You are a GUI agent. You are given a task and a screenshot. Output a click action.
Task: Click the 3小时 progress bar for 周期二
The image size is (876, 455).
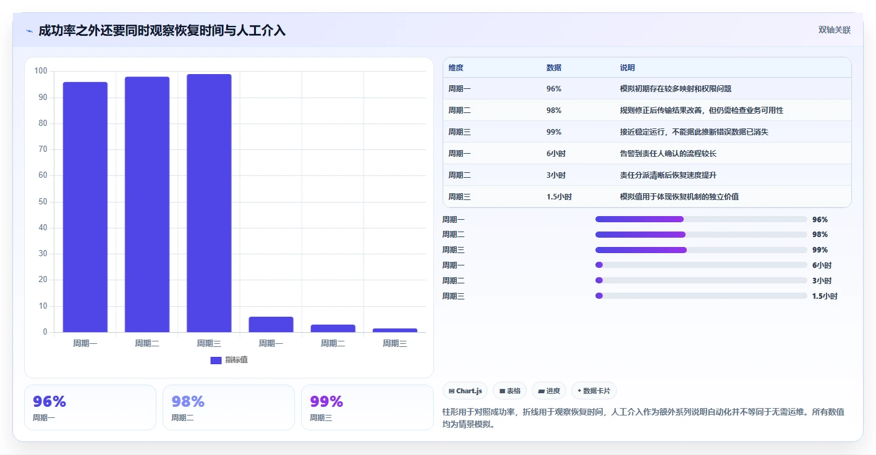tap(701, 280)
